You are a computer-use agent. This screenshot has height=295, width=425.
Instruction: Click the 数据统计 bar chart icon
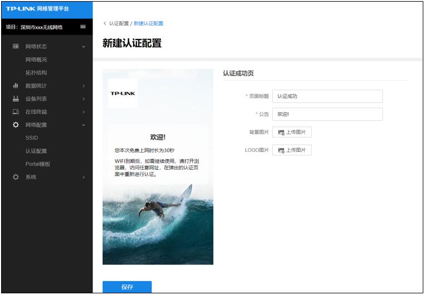click(16, 86)
